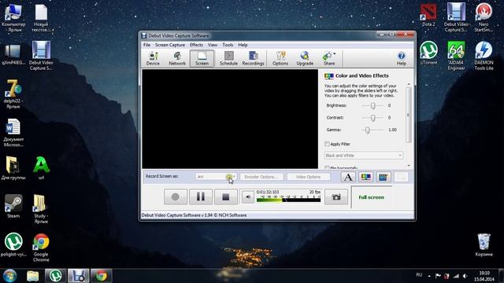Open the Help menu
Viewport: 504px width, 283px height.
[x=243, y=45]
